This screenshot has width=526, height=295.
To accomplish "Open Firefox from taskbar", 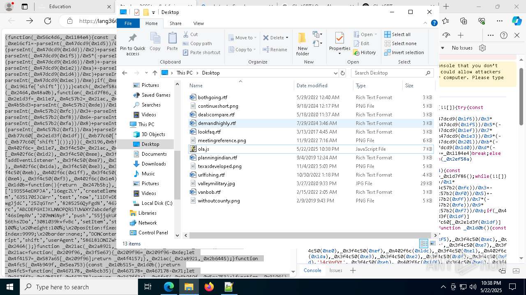I will pyautogui.click(x=209, y=287).
